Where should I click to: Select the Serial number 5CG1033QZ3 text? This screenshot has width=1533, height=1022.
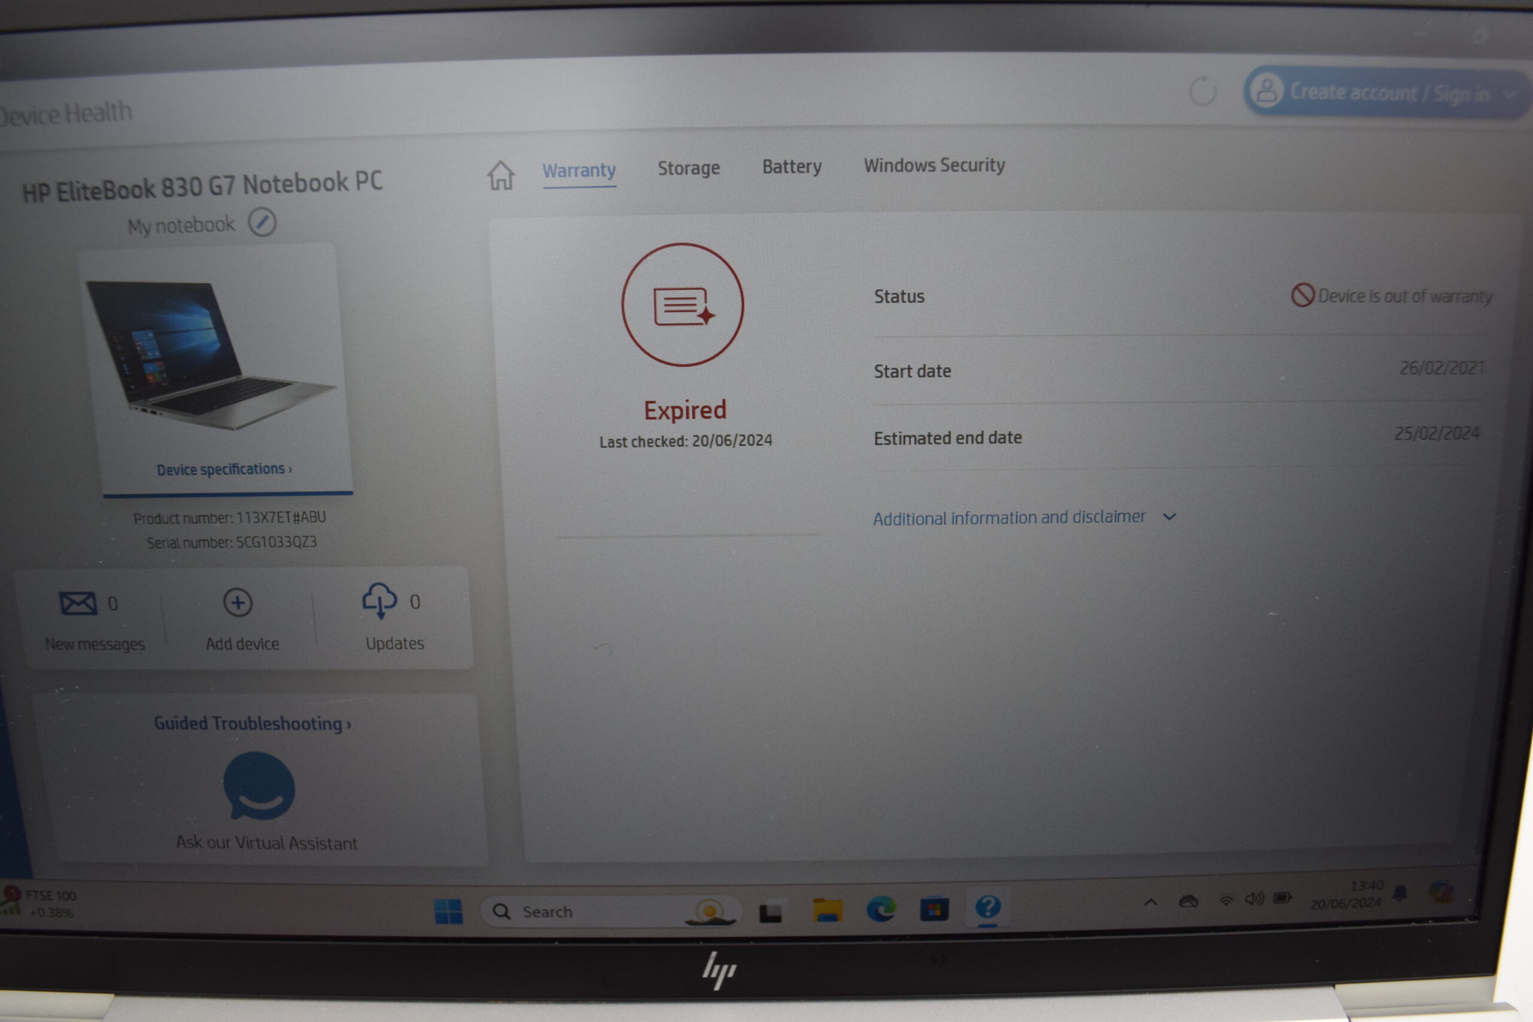pos(231,542)
